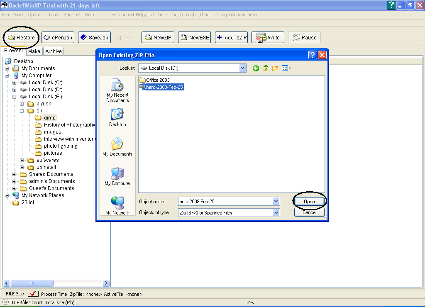This screenshot has width=425, height=307.
Task: Expand the admin's Documents node
Action: 15,182
